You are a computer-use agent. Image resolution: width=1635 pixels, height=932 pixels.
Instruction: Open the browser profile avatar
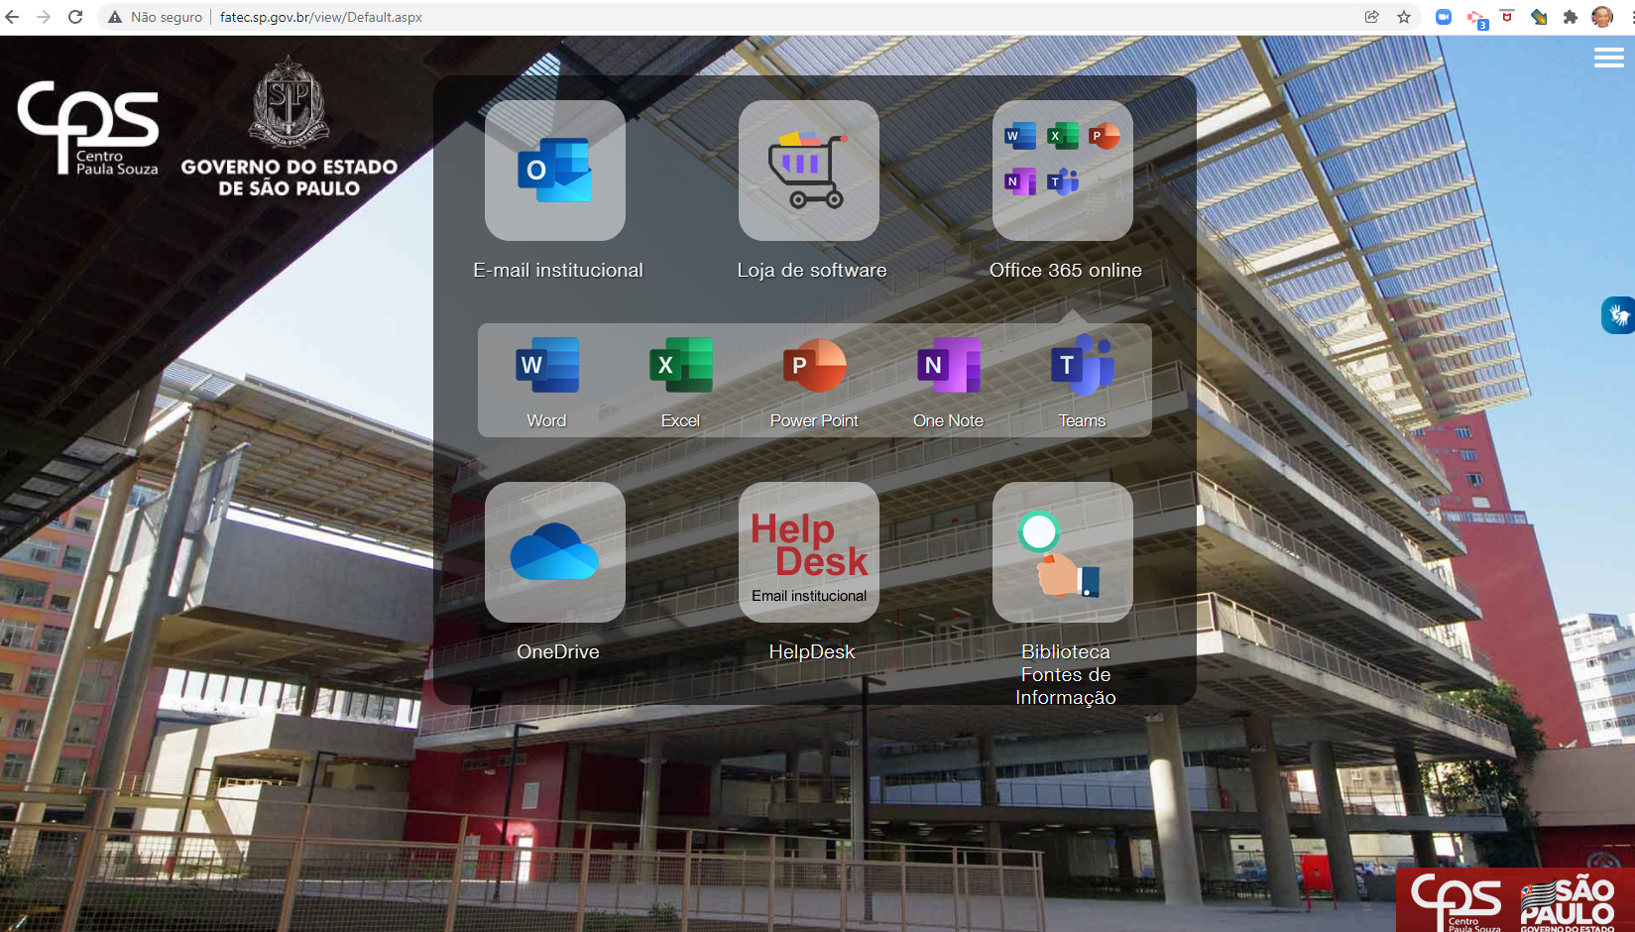(1602, 17)
